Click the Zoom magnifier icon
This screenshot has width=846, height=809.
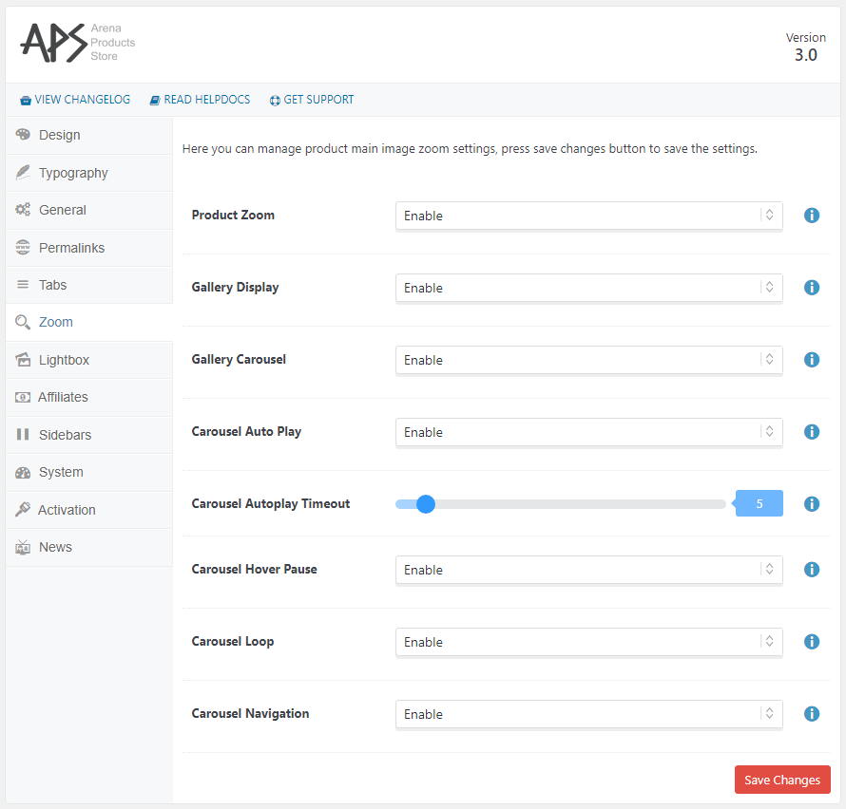coord(23,322)
